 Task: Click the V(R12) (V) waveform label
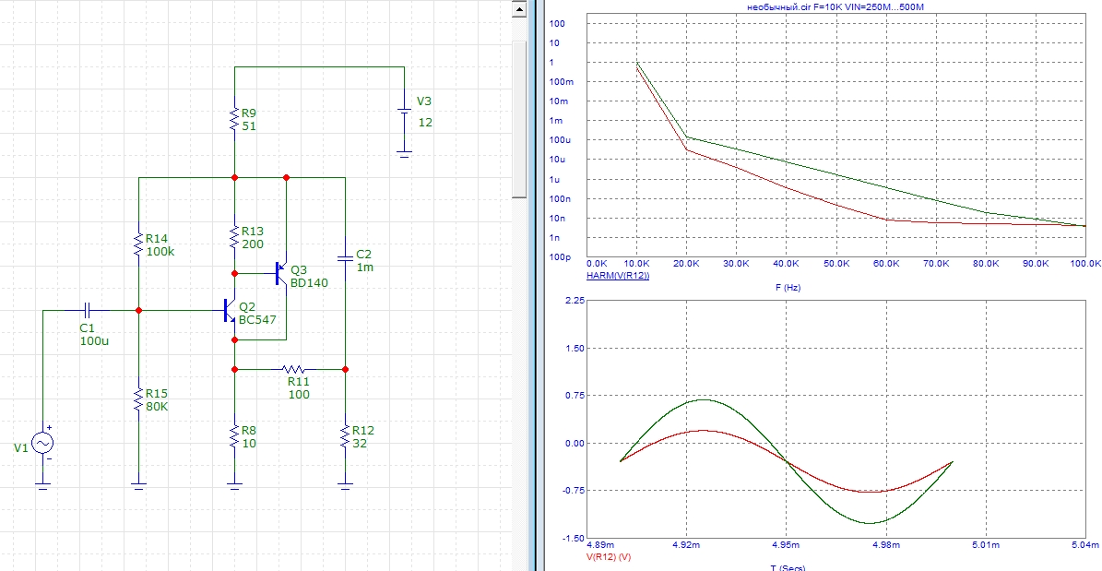pos(608,556)
